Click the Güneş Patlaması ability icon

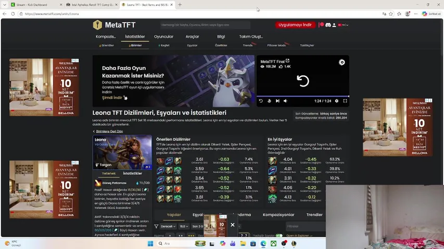[98, 183]
